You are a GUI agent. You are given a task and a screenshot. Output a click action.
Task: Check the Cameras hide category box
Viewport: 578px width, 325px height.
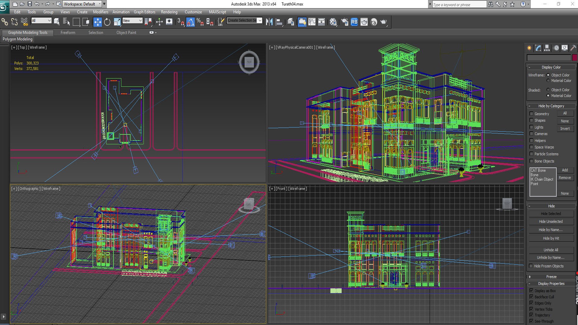click(531, 134)
